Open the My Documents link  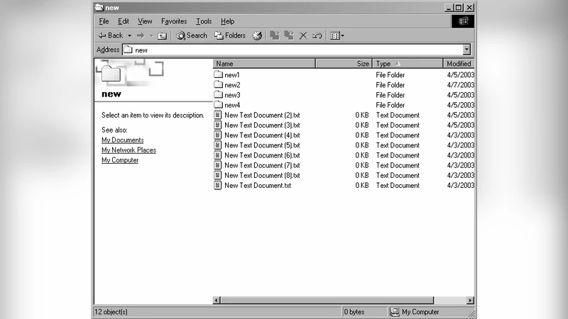coord(122,140)
